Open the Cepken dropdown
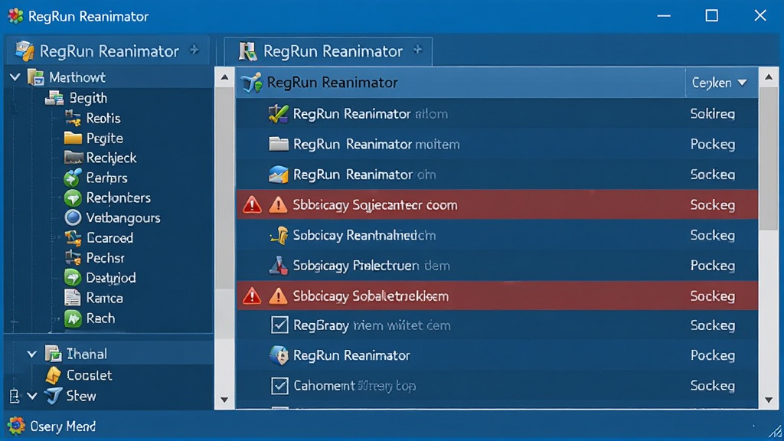Image resolution: width=784 pixels, height=441 pixels. pos(720,83)
